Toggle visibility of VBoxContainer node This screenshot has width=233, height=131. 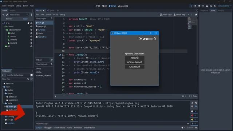[31, 30]
